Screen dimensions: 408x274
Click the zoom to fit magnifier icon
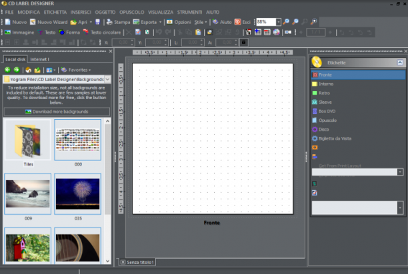(314, 22)
